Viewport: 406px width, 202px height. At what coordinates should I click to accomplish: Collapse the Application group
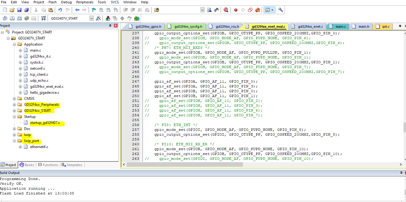pyautogui.click(x=14, y=44)
